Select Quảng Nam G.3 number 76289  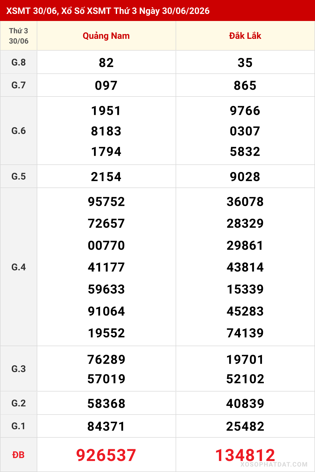tap(106, 360)
